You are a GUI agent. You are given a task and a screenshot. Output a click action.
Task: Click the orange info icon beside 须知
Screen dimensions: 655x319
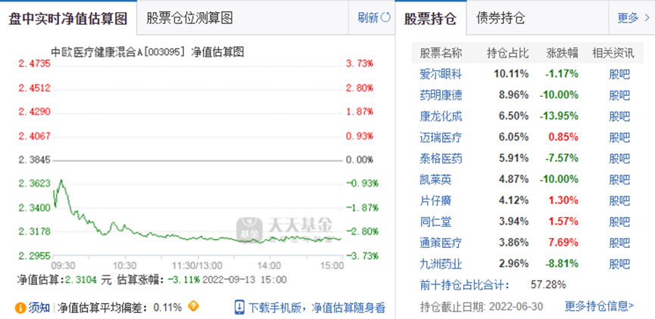tap(20, 308)
